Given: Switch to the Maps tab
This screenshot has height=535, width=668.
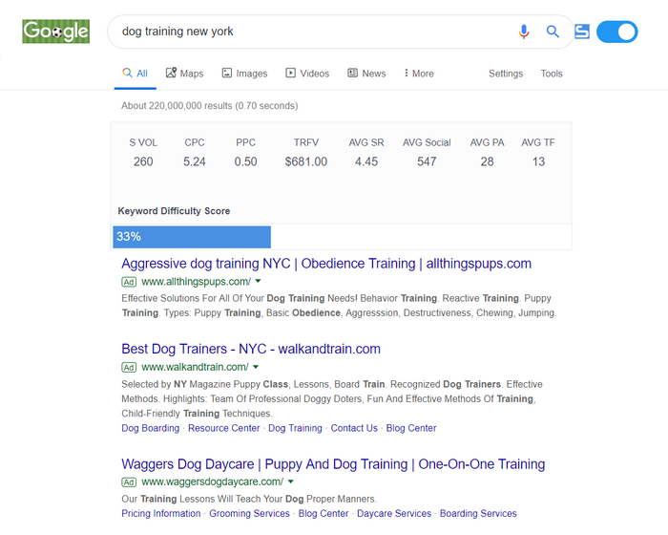Looking at the screenshot, I should 184,74.
